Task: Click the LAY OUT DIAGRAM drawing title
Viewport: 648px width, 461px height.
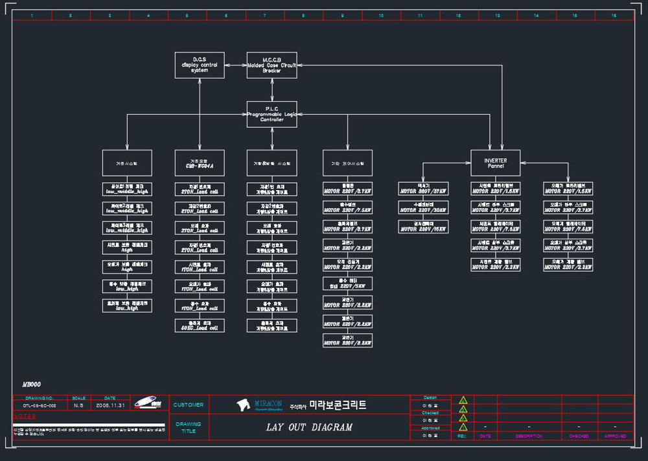Action: pos(309,427)
